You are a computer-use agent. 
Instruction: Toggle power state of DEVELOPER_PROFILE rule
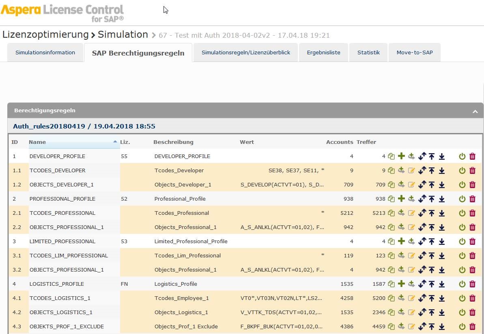point(462,156)
